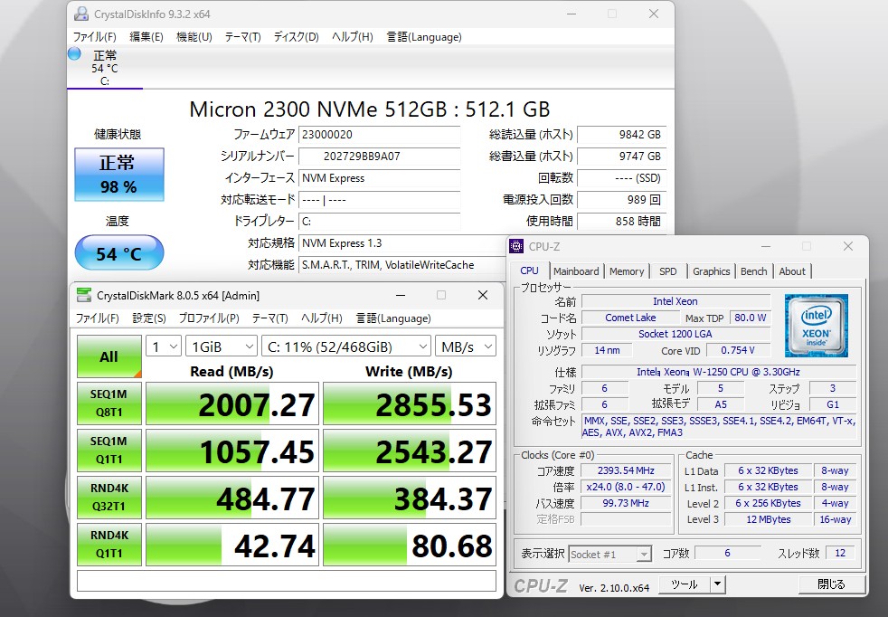Expand the ツール dropdown arrow in CPU-Z
The width and height of the screenshot is (888, 617).
[x=717, y=584]
